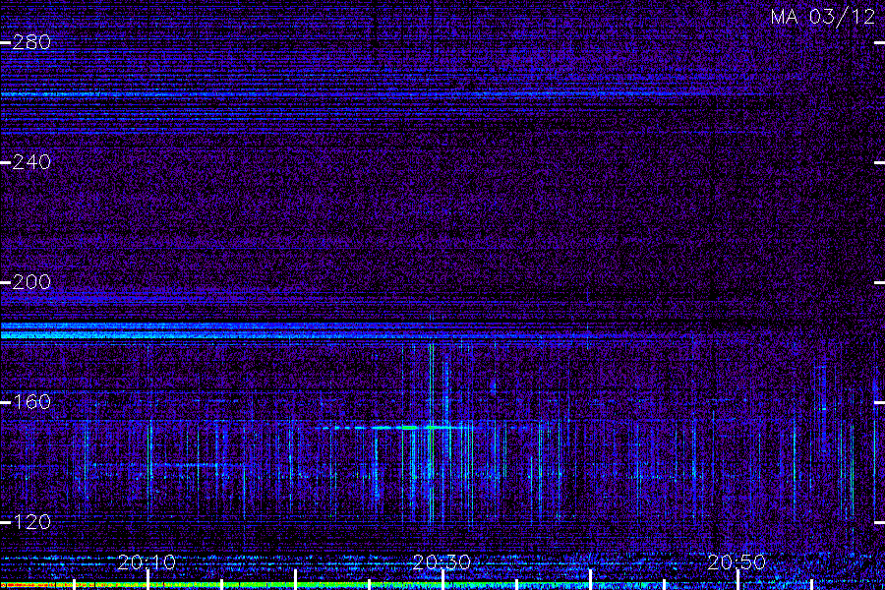Click the tick mark below 20:30

pos(443,580)
